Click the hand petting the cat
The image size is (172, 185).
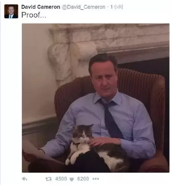[105, 142]
